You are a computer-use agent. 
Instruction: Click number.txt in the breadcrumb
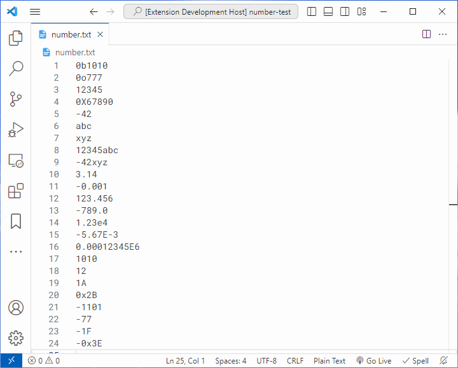(x=75, y=52)
